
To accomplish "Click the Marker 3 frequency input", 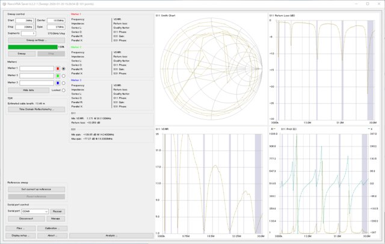I will (x=37, y=83).
